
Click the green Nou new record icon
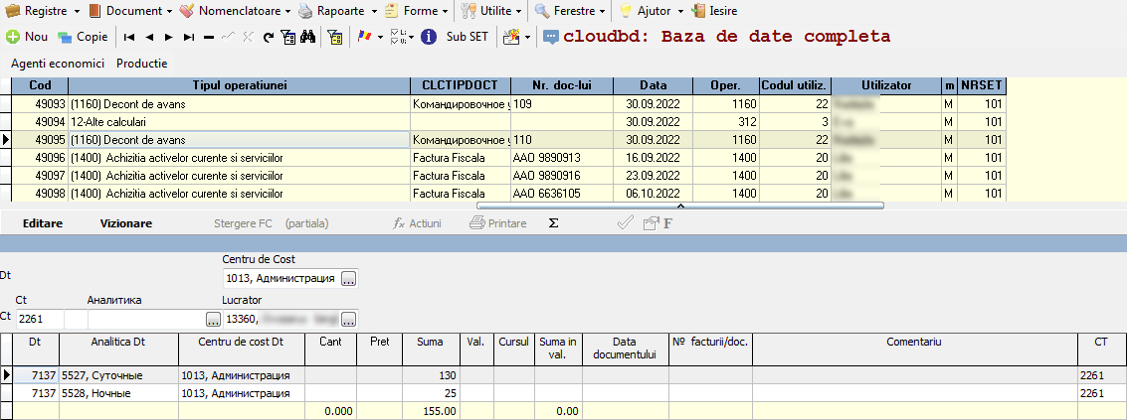click(x=12, y=37)
